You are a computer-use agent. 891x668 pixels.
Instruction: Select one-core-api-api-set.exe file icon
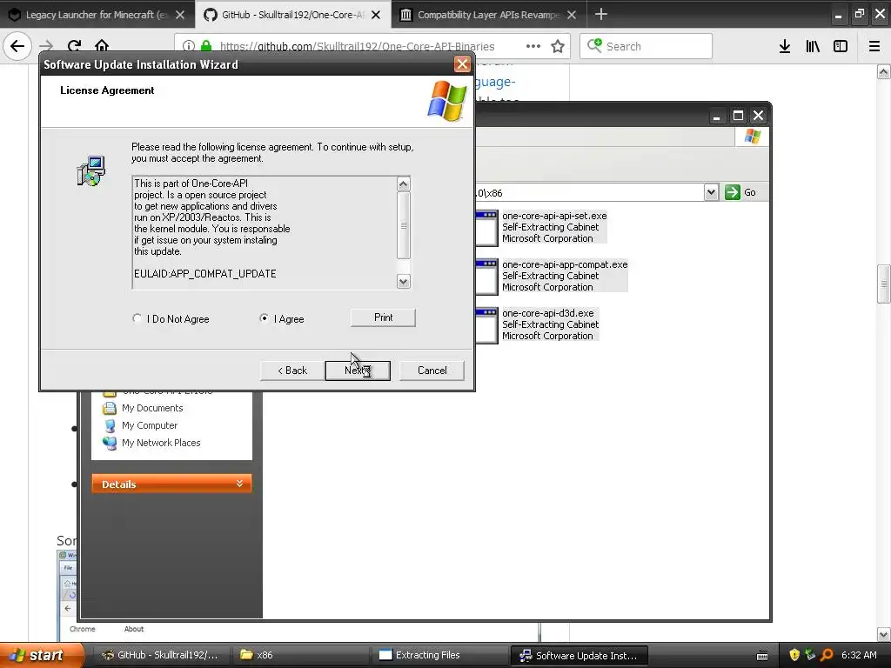(x=486, y=227)
